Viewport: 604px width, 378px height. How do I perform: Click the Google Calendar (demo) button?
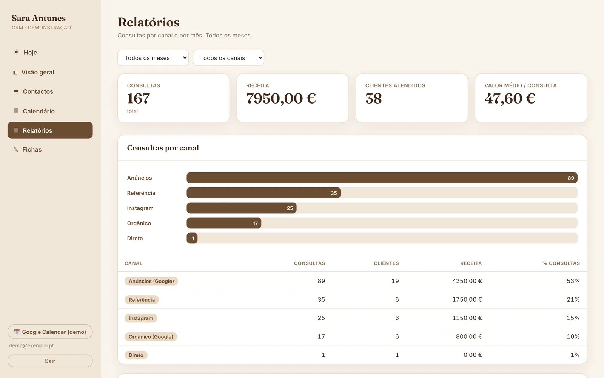click(x=50, y=332)
